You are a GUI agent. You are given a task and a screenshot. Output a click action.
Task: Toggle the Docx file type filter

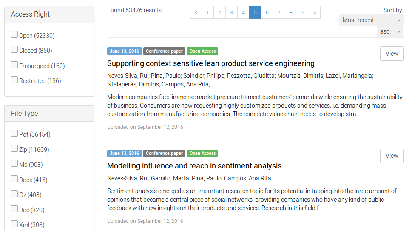tap(14, 179)
